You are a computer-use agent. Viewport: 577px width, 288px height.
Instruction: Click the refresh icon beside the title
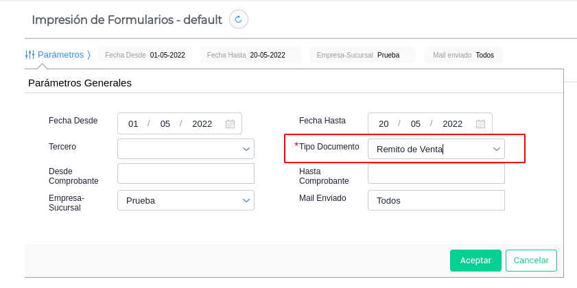[x=238, y=20]
